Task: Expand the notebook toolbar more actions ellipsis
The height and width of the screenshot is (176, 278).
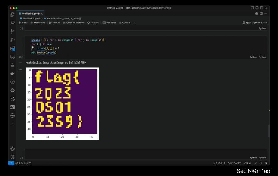Action: click(x=134, y=23)
